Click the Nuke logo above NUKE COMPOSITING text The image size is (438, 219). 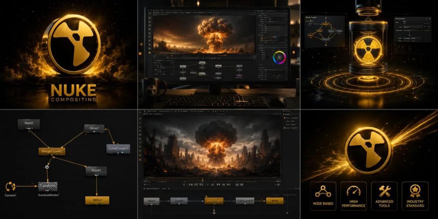[x=72, y=45]
